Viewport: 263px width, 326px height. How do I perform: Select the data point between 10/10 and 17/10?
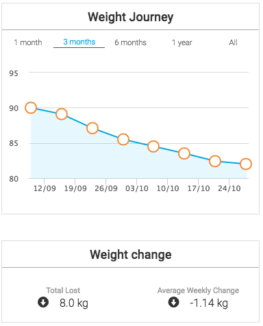tap(184, 153)
